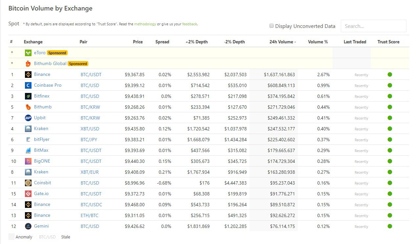Focus the Search input field
Viewport: 416px width, 244px height.
click(374, 26)
